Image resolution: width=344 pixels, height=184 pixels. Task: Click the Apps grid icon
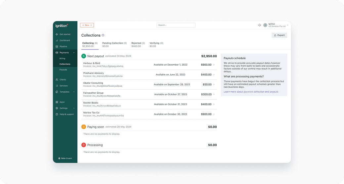pyautogui.click(x=57, y=102)
